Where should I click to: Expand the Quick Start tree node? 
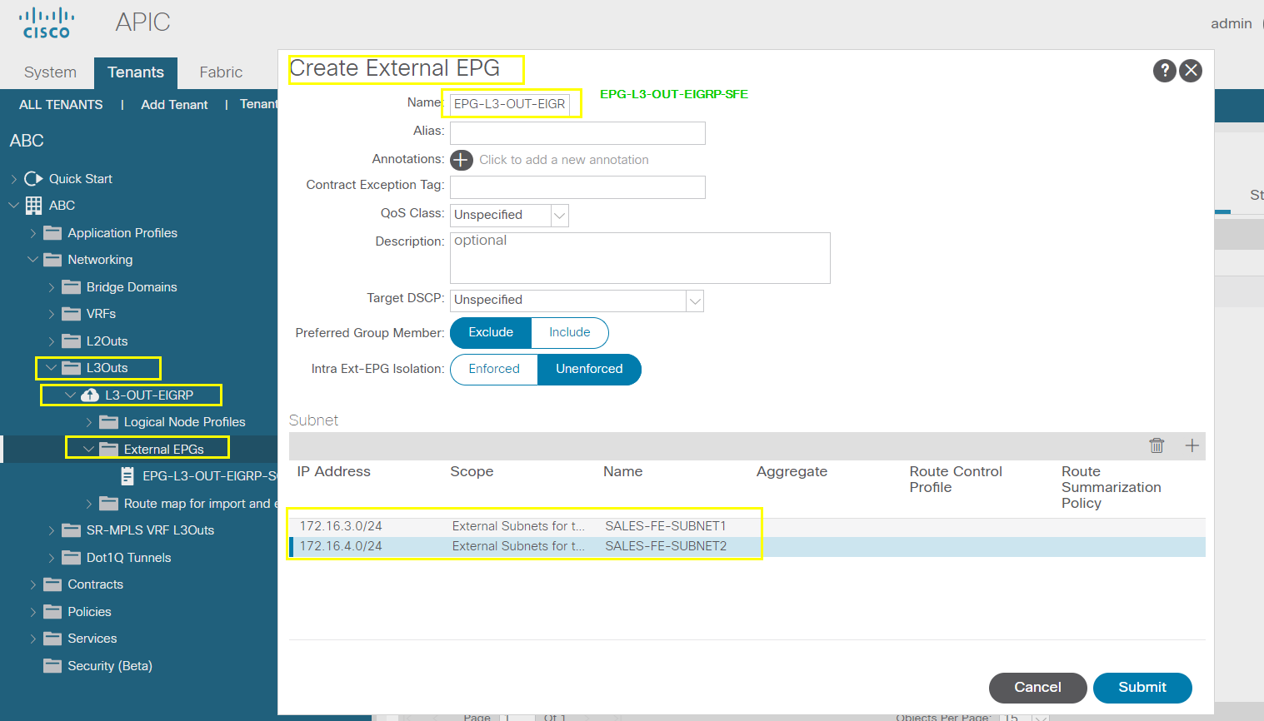13,178
